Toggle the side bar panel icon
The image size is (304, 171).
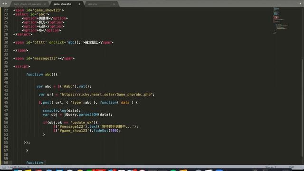pos(4,167)
